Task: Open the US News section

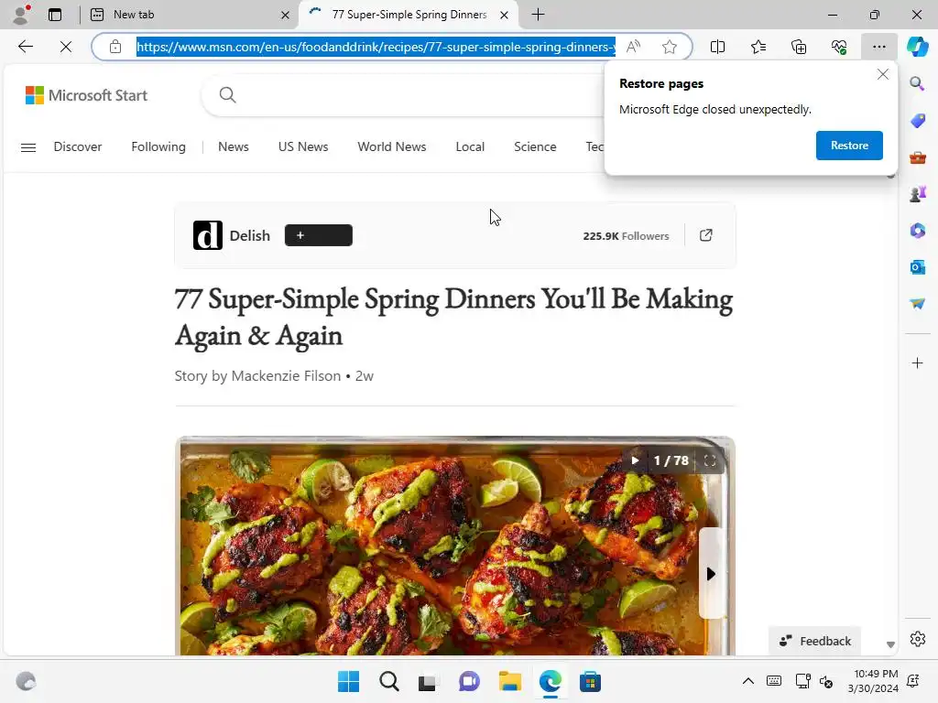Action: click(x=303, y=146)
